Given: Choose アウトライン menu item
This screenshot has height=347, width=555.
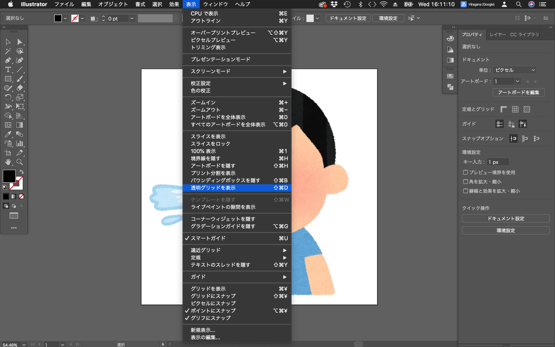Looking at the screenshot, I should click(x=237, y=21).
